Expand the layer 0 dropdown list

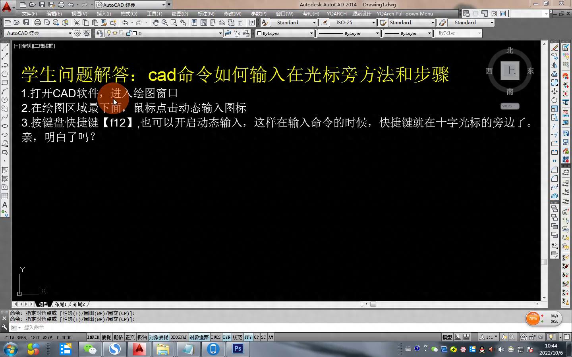coord(220,33)
